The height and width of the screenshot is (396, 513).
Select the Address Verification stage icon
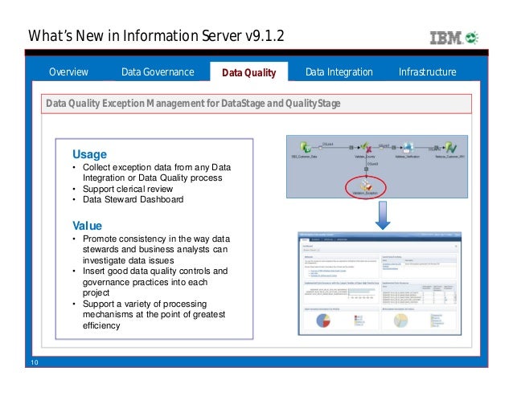(408, 148)
